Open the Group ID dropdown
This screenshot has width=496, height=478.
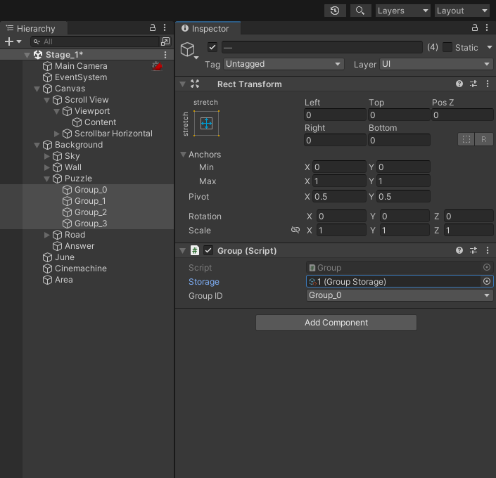coord(400,296)
